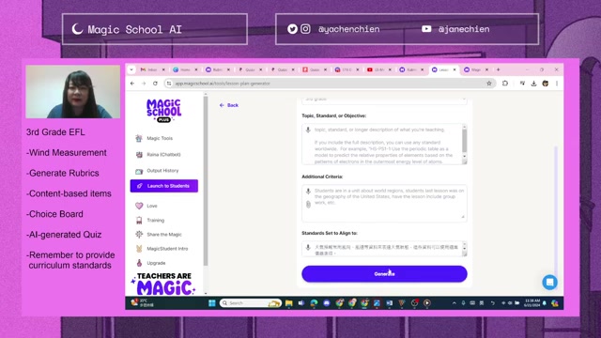Bookmark this page with the star icon
The image size is (601, 338).
489,84
